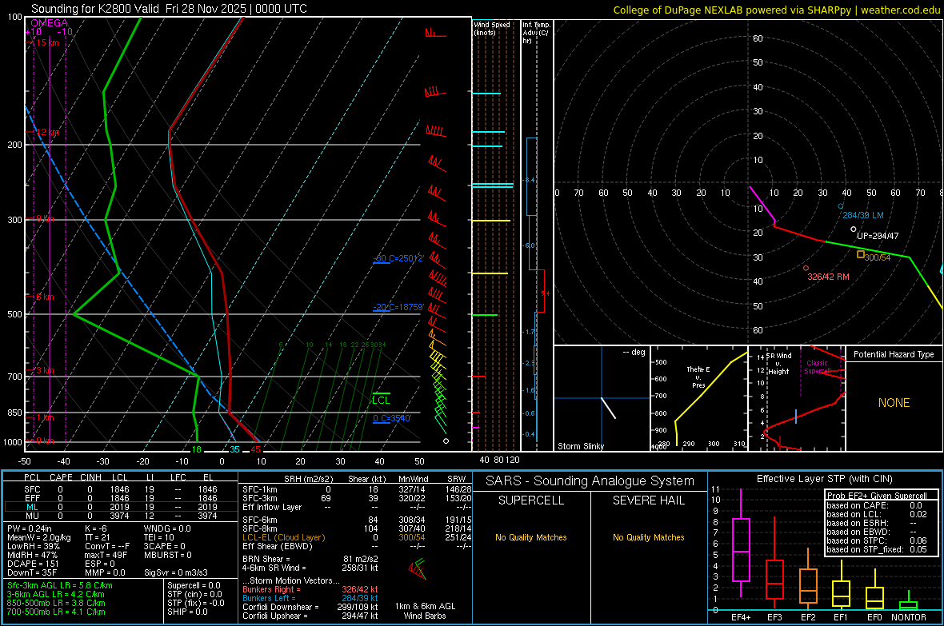Open the weather.cod.edu NEXLAB credit link

click(776, 10)
